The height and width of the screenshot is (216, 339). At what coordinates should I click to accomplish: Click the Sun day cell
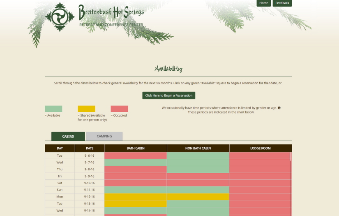click(x=60, y=190)
